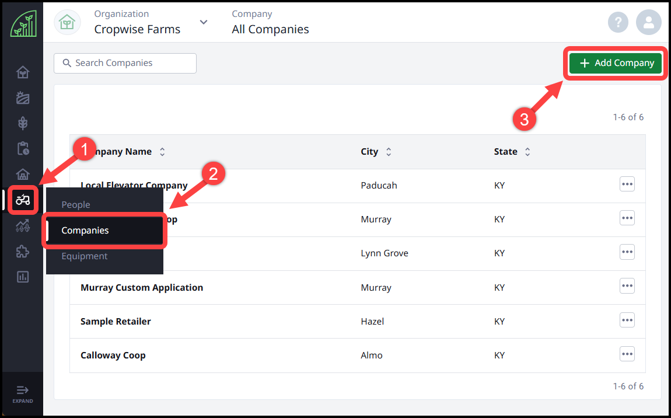Select Equipment from the flyout menu
671x418 pixels.
pyautogui.click(x=85, y=256)
